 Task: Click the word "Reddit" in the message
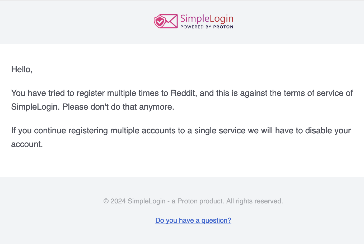183,93
